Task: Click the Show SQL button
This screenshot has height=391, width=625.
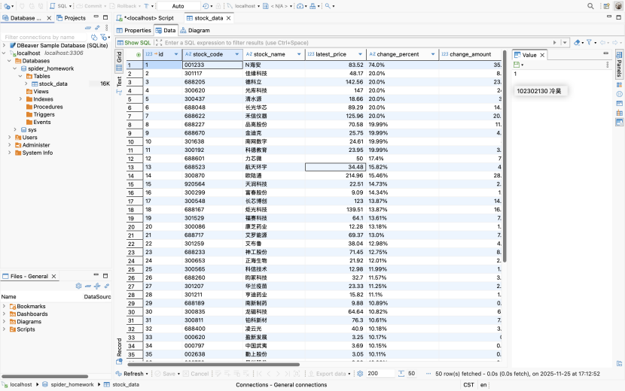Action: point(134,43)
